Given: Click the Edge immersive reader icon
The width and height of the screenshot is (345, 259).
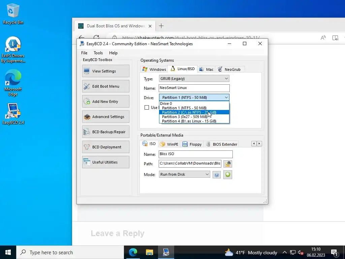Looking at the screenshot, I should pos(335,38).
